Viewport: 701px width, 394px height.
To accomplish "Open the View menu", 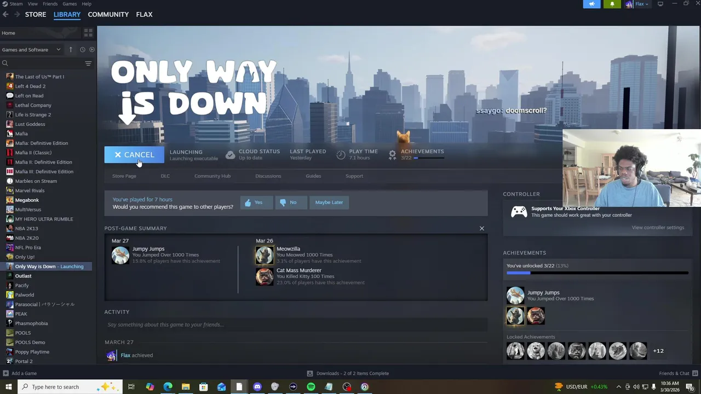I will [x=33, y=4].
